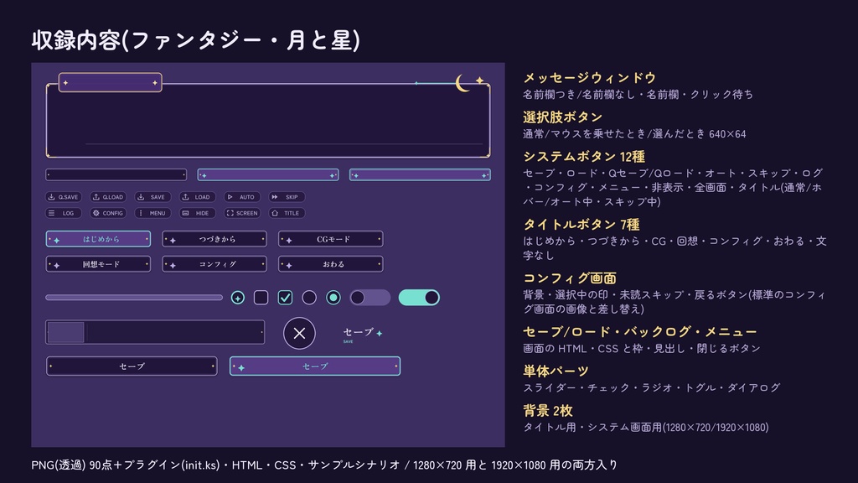Click the コンフィグ title button

[214, 264]
